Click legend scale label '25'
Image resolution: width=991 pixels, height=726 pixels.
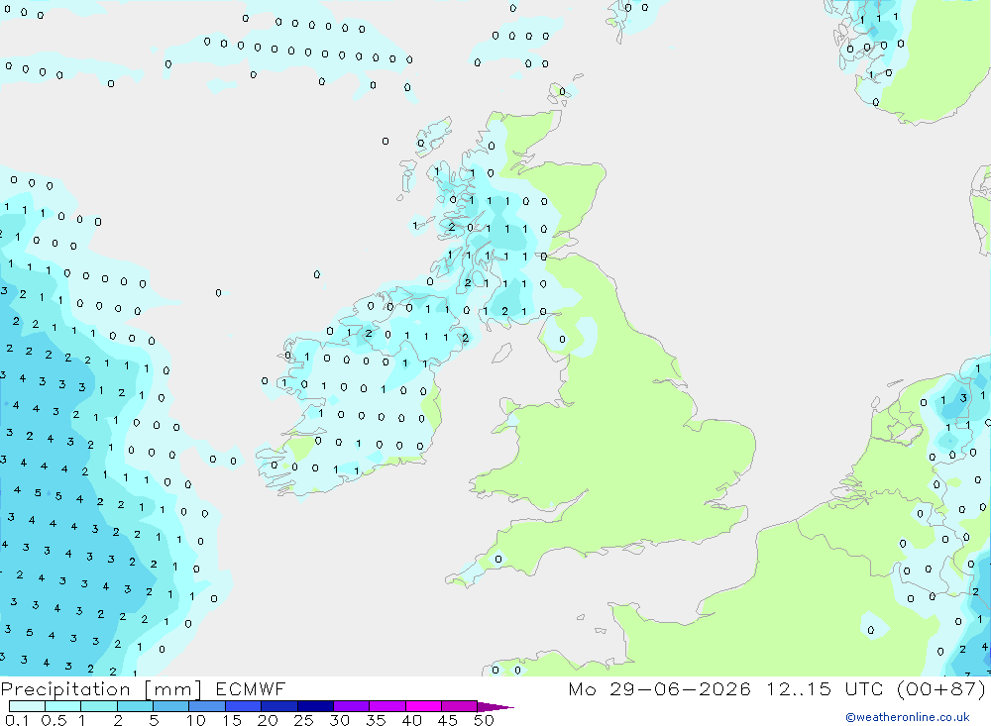coord(303,720)
